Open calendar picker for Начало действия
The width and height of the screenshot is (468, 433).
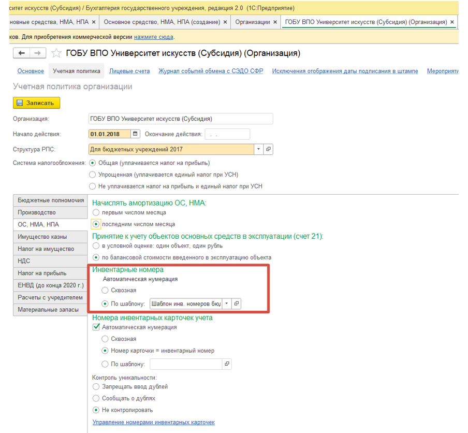click(135, 134)
